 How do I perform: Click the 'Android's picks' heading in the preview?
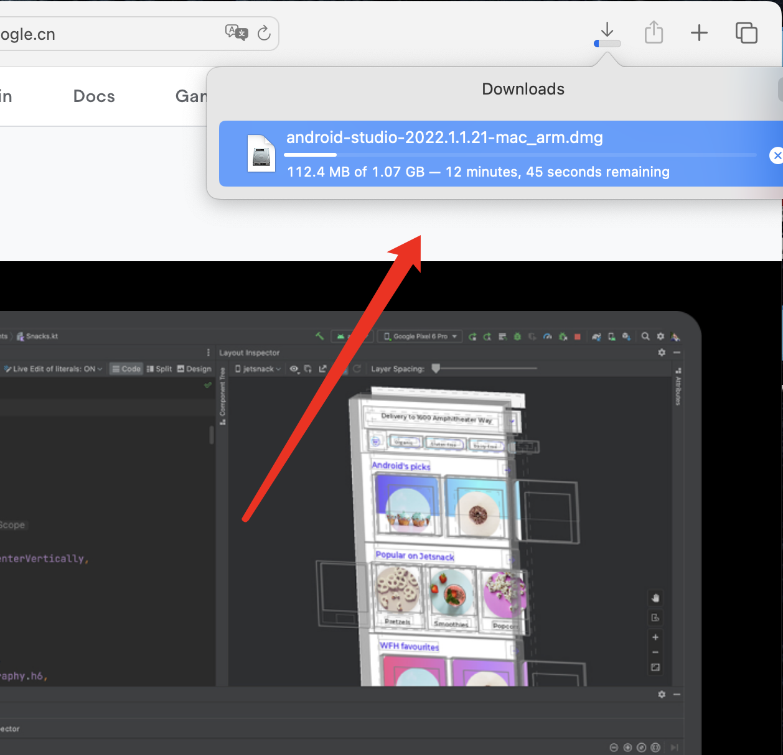pos(401,466)
